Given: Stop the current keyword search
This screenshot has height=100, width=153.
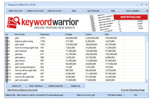Looking at the screenshot, I should click(x=74, y=11).
